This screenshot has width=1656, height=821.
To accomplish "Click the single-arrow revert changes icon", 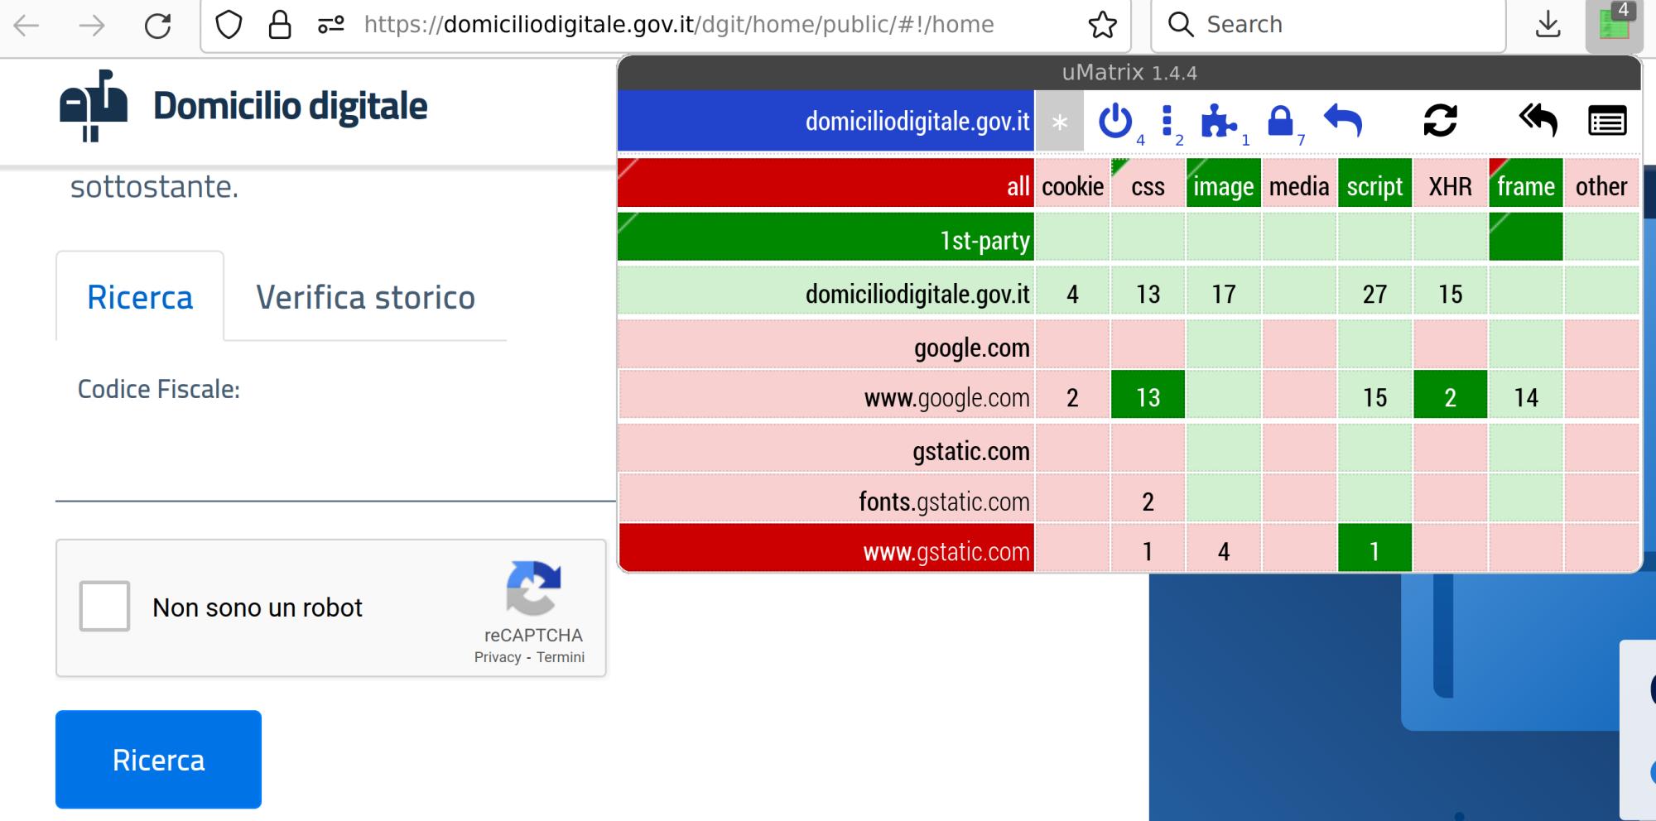I will pos(1343,121).
